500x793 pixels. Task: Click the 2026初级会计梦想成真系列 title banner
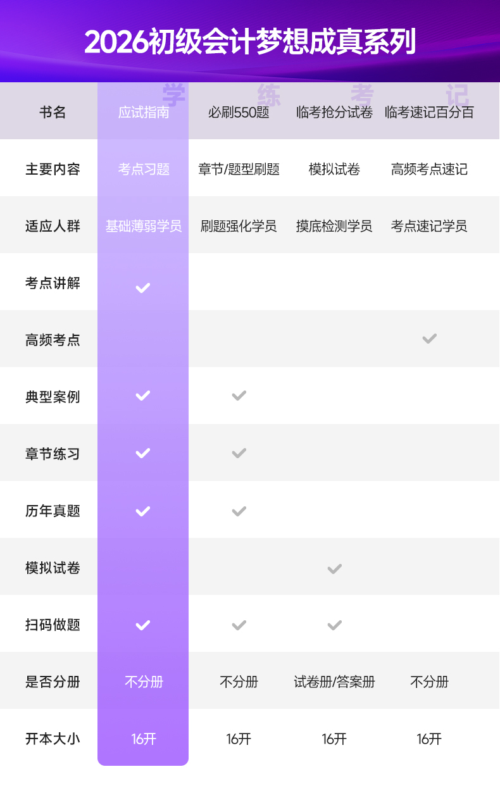(x=250, y=42)
